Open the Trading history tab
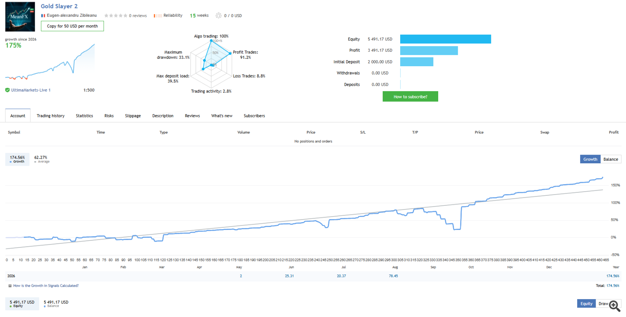 pyautogui.click(x=50, y=116)
